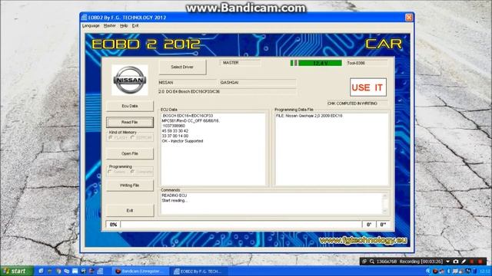Open the Master menu

[109, 25]
